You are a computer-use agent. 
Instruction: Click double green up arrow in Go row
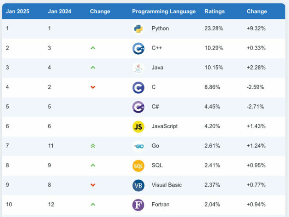93,146
